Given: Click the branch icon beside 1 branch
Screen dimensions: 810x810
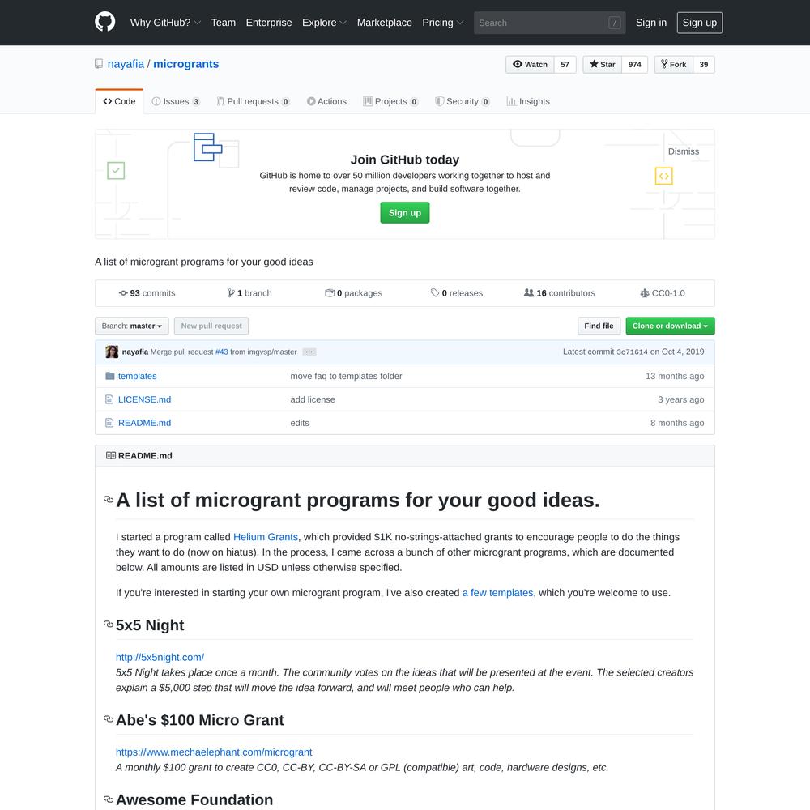Looking at the screenshot, I should point(231,293).
